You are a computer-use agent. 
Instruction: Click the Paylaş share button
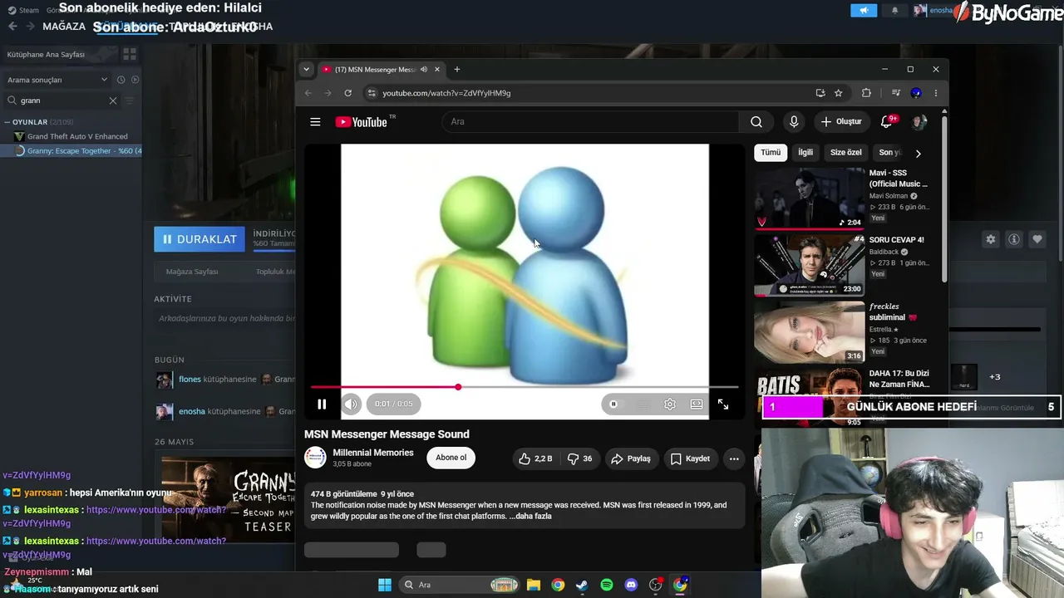pyautogui.click(x=631, y=458)
